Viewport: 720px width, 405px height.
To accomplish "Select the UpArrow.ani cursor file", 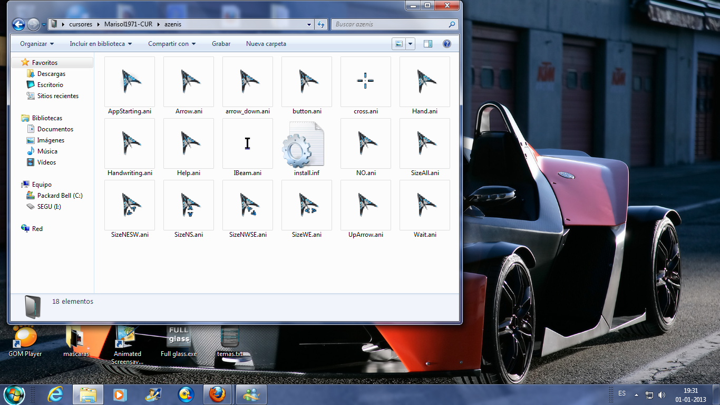I will (x=366, y=209).
